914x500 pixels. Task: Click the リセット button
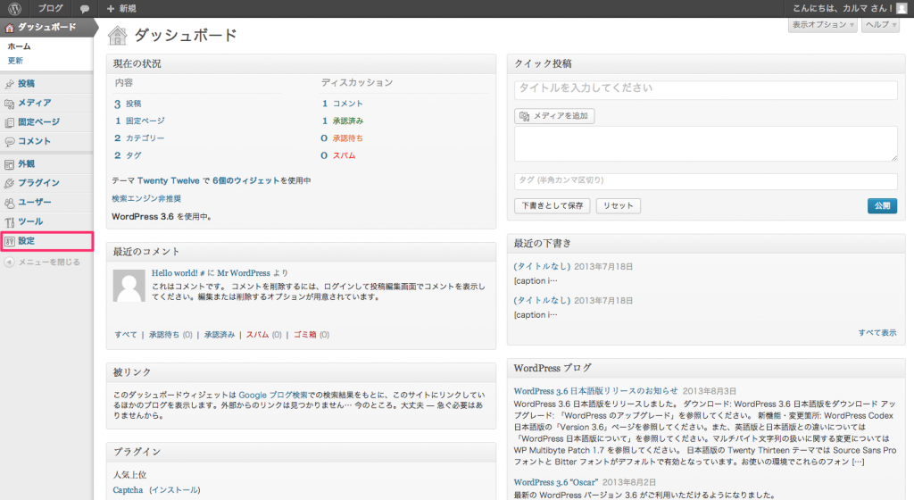[x=619, y=205]
